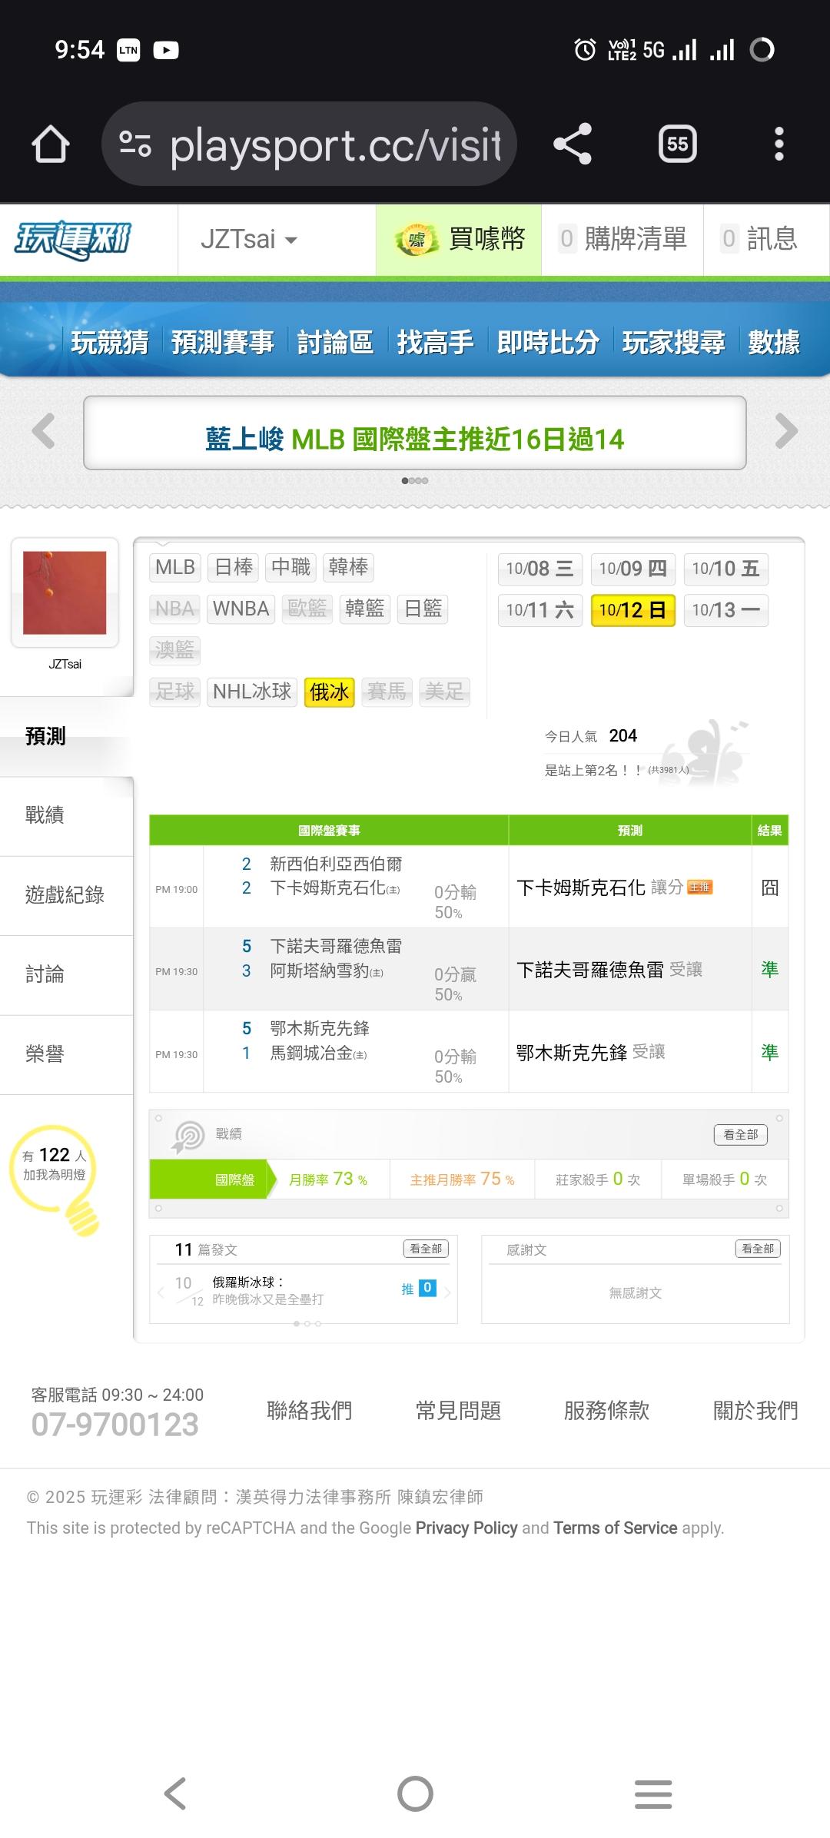Toggle the NHL冰球 league filter

point(251,692)
